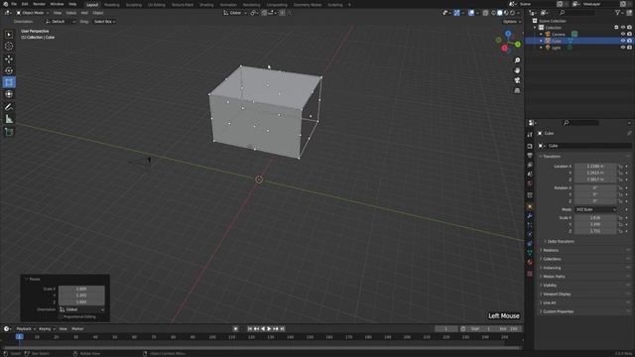This screenshot has height=357, width=635.
Task: Toggle Proportional Editing checkbox in Resize panel
Action: [61, 317]
